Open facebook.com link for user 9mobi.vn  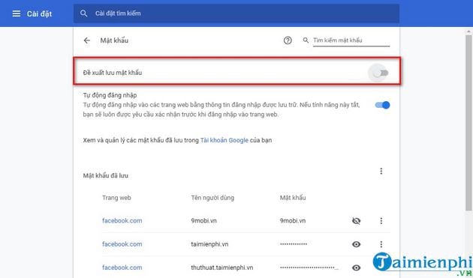122,220
